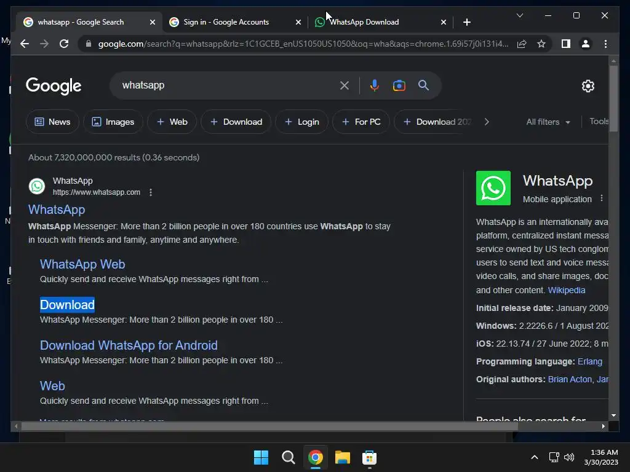Viewport: 630px width, 472px height.
Task: Open more options for the whatsapp.com result
Action: [x=151, y=192]
